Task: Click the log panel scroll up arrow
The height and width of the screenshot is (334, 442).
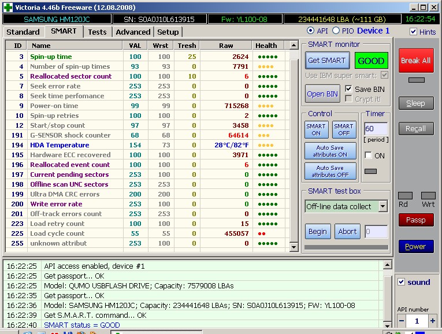Action: coord(388,265)
